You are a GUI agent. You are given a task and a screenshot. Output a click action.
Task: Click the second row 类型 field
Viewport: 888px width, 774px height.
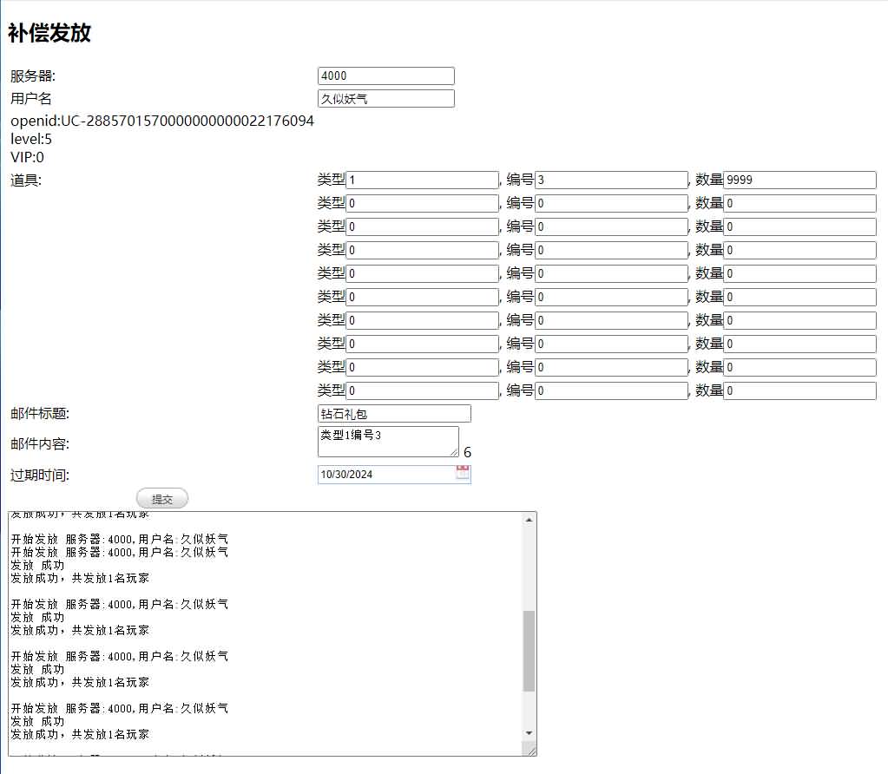pos(422,204)
